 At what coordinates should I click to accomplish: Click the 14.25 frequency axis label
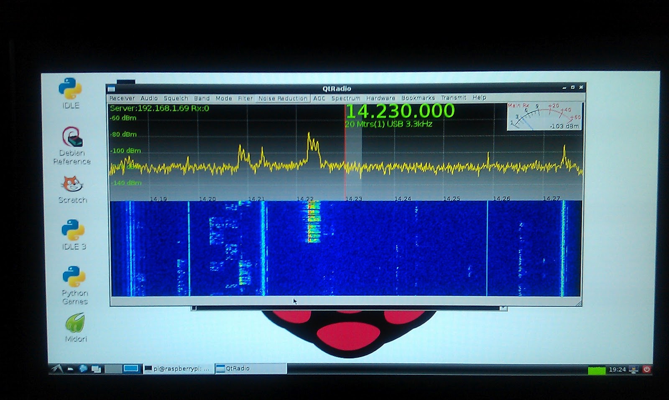tap(452, 199)
